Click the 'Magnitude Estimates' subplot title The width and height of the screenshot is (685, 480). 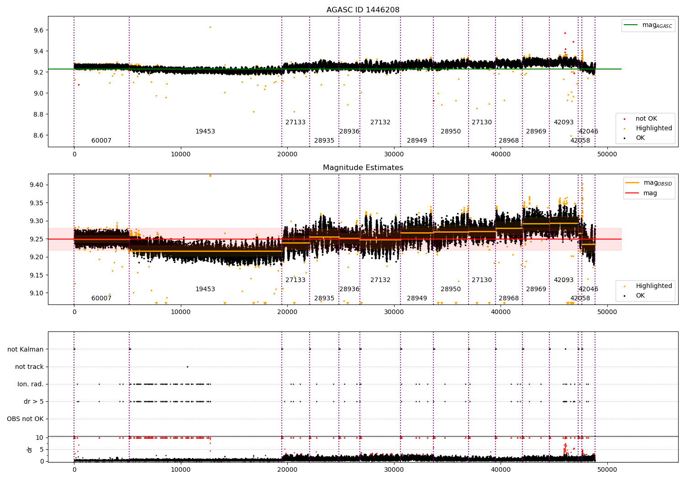[363, 168]
